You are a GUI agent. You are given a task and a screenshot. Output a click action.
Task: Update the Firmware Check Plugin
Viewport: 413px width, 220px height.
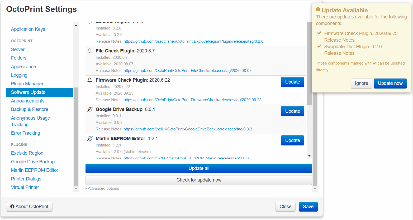point(292,82)
